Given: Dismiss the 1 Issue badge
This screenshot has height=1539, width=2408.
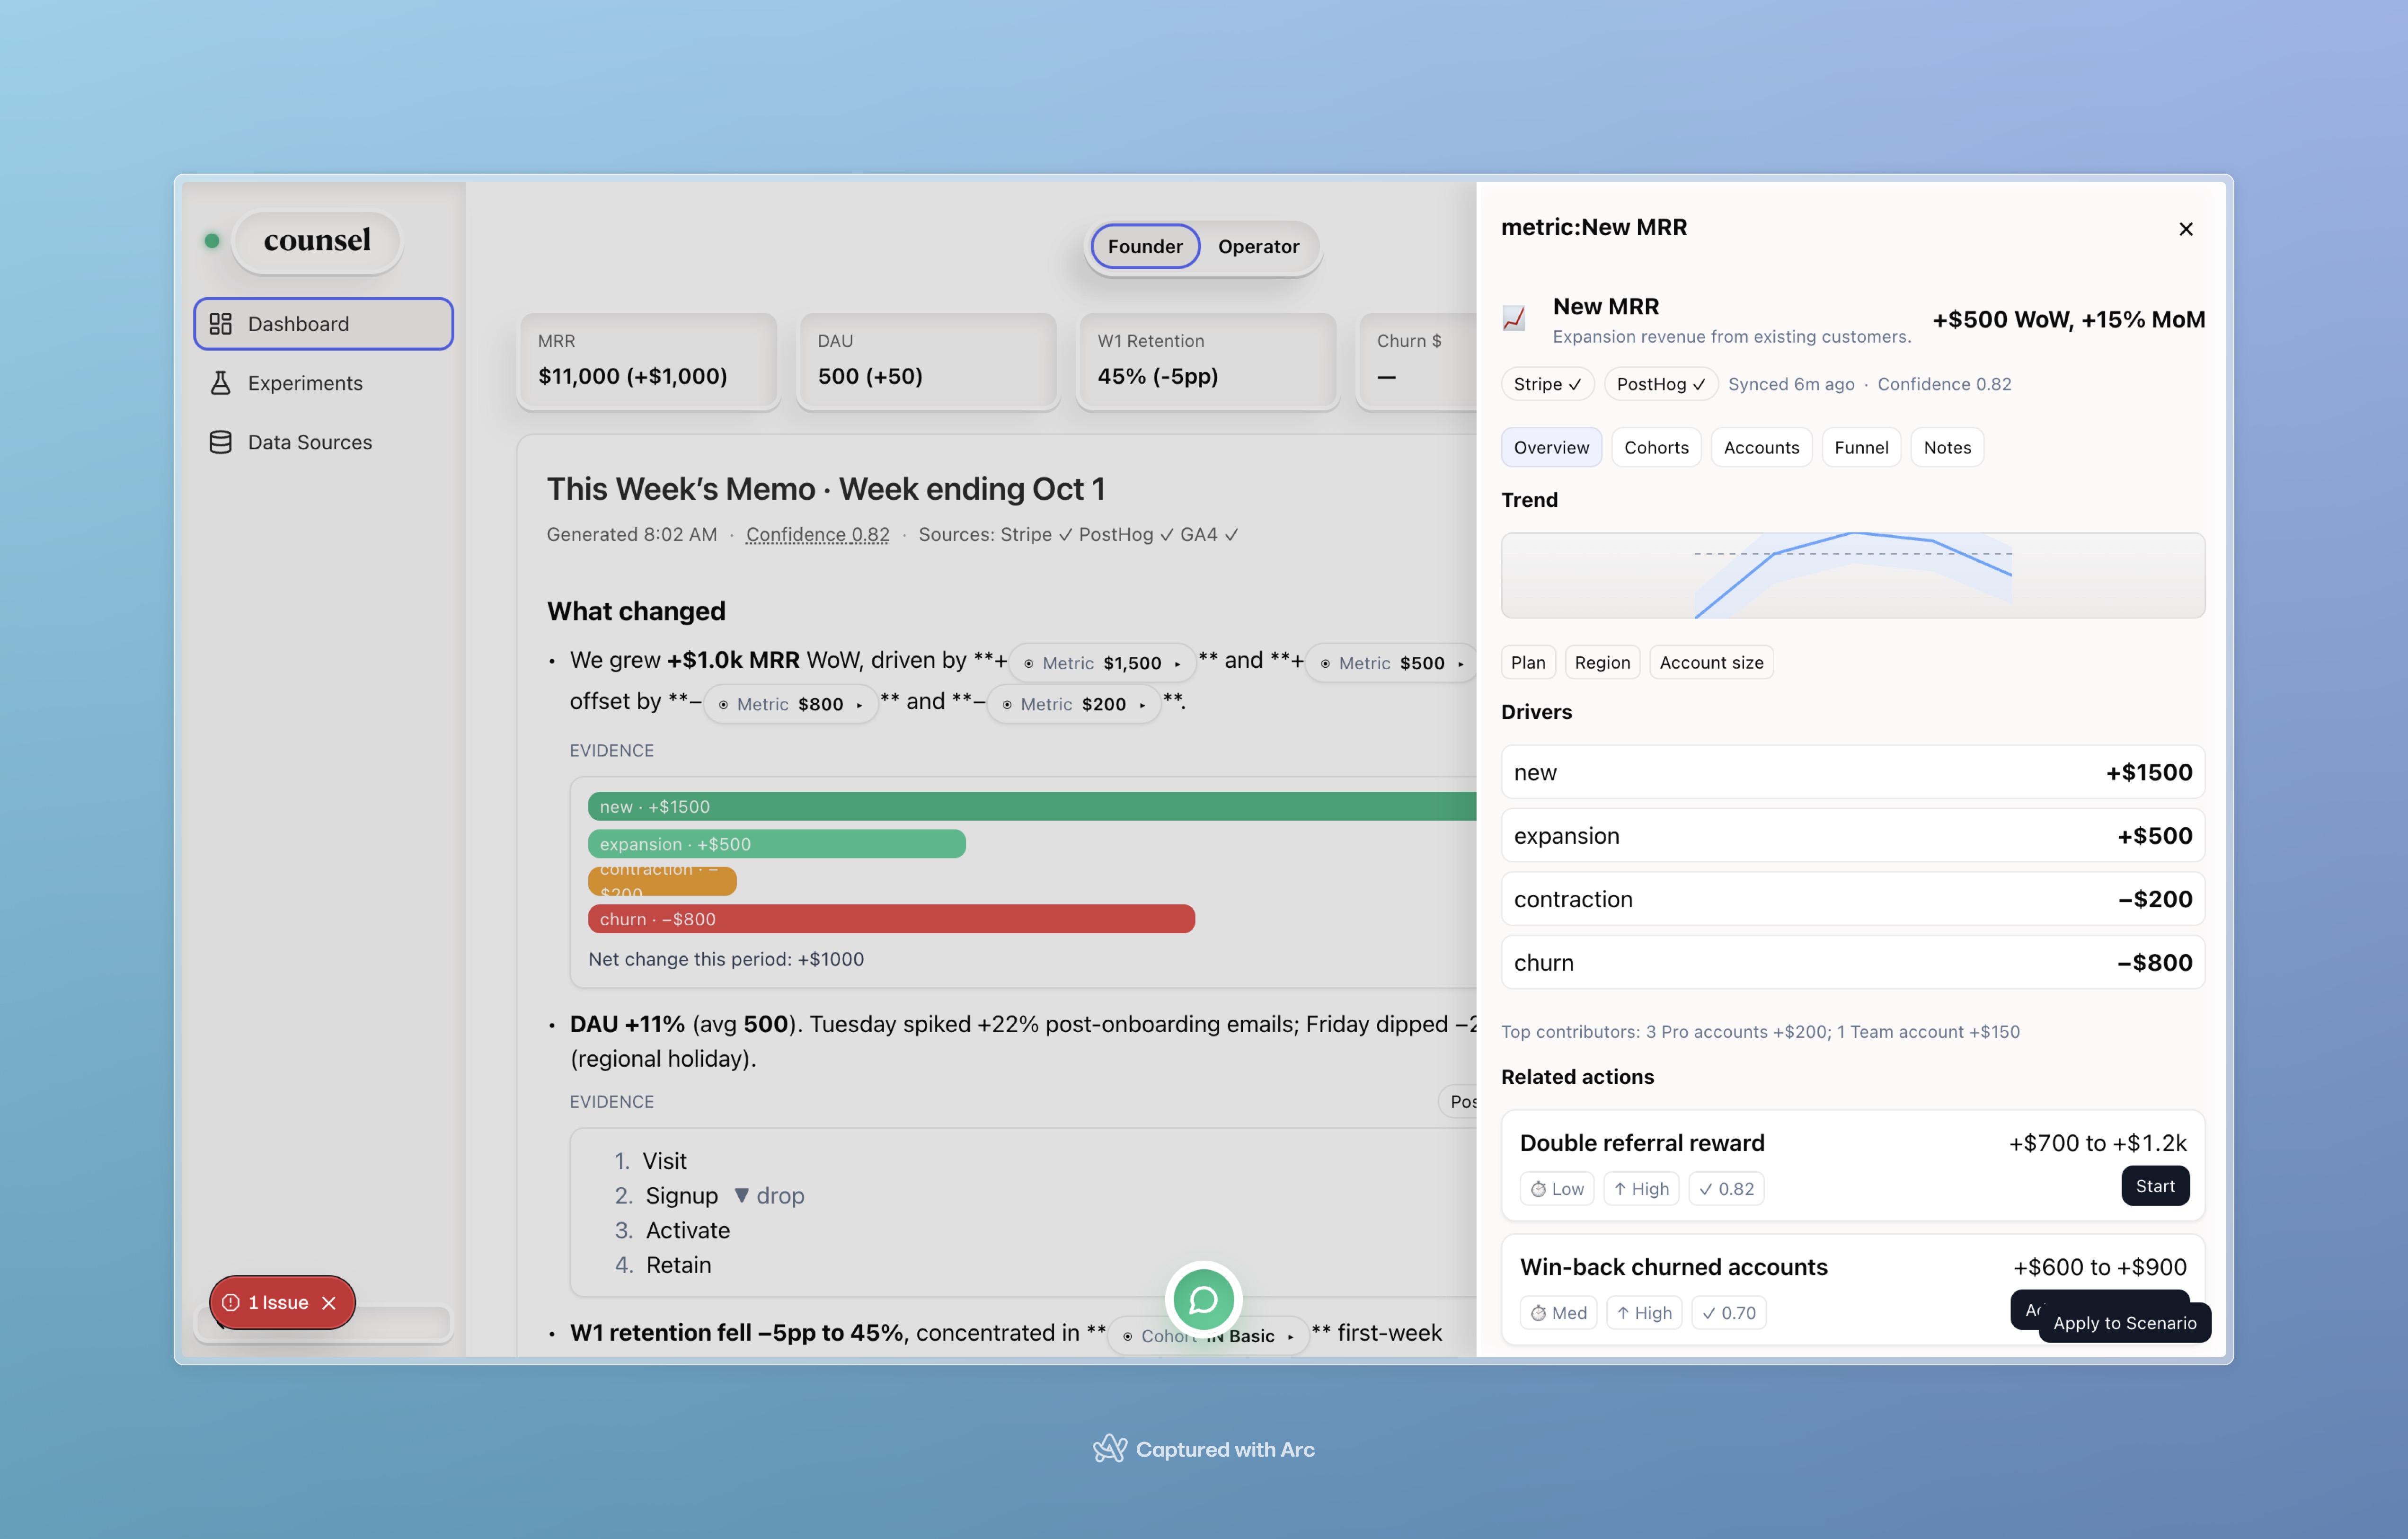Looking at the screenshot, I should [x=329, y=1303].
